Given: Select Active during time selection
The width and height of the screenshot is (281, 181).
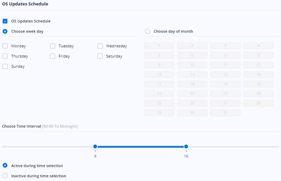Looking at the screenshot, I should tap(5, 165).
